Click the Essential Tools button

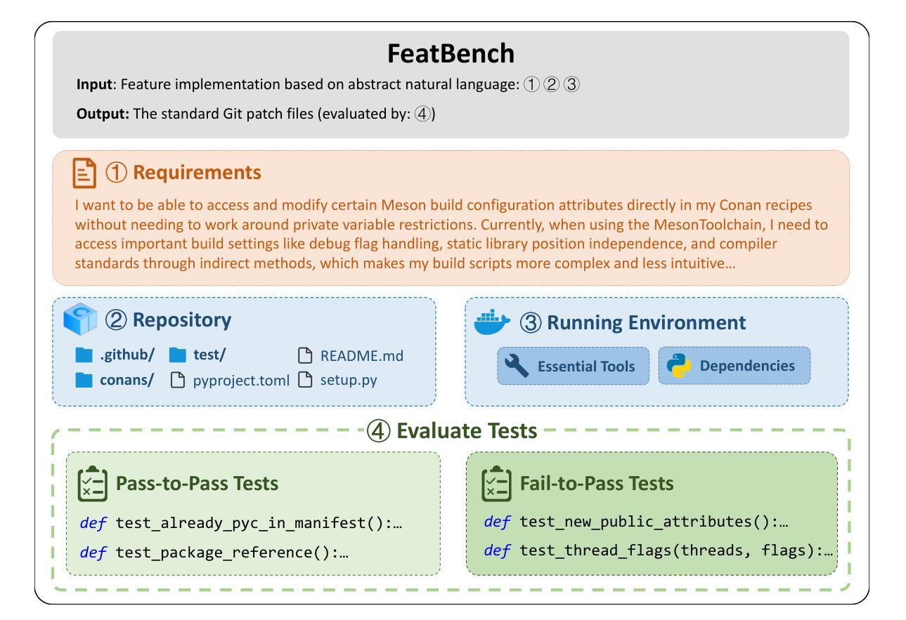573,366
